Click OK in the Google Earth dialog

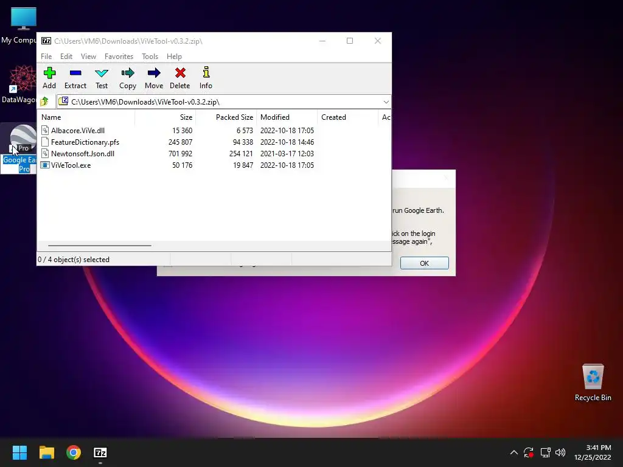(424, 263)
